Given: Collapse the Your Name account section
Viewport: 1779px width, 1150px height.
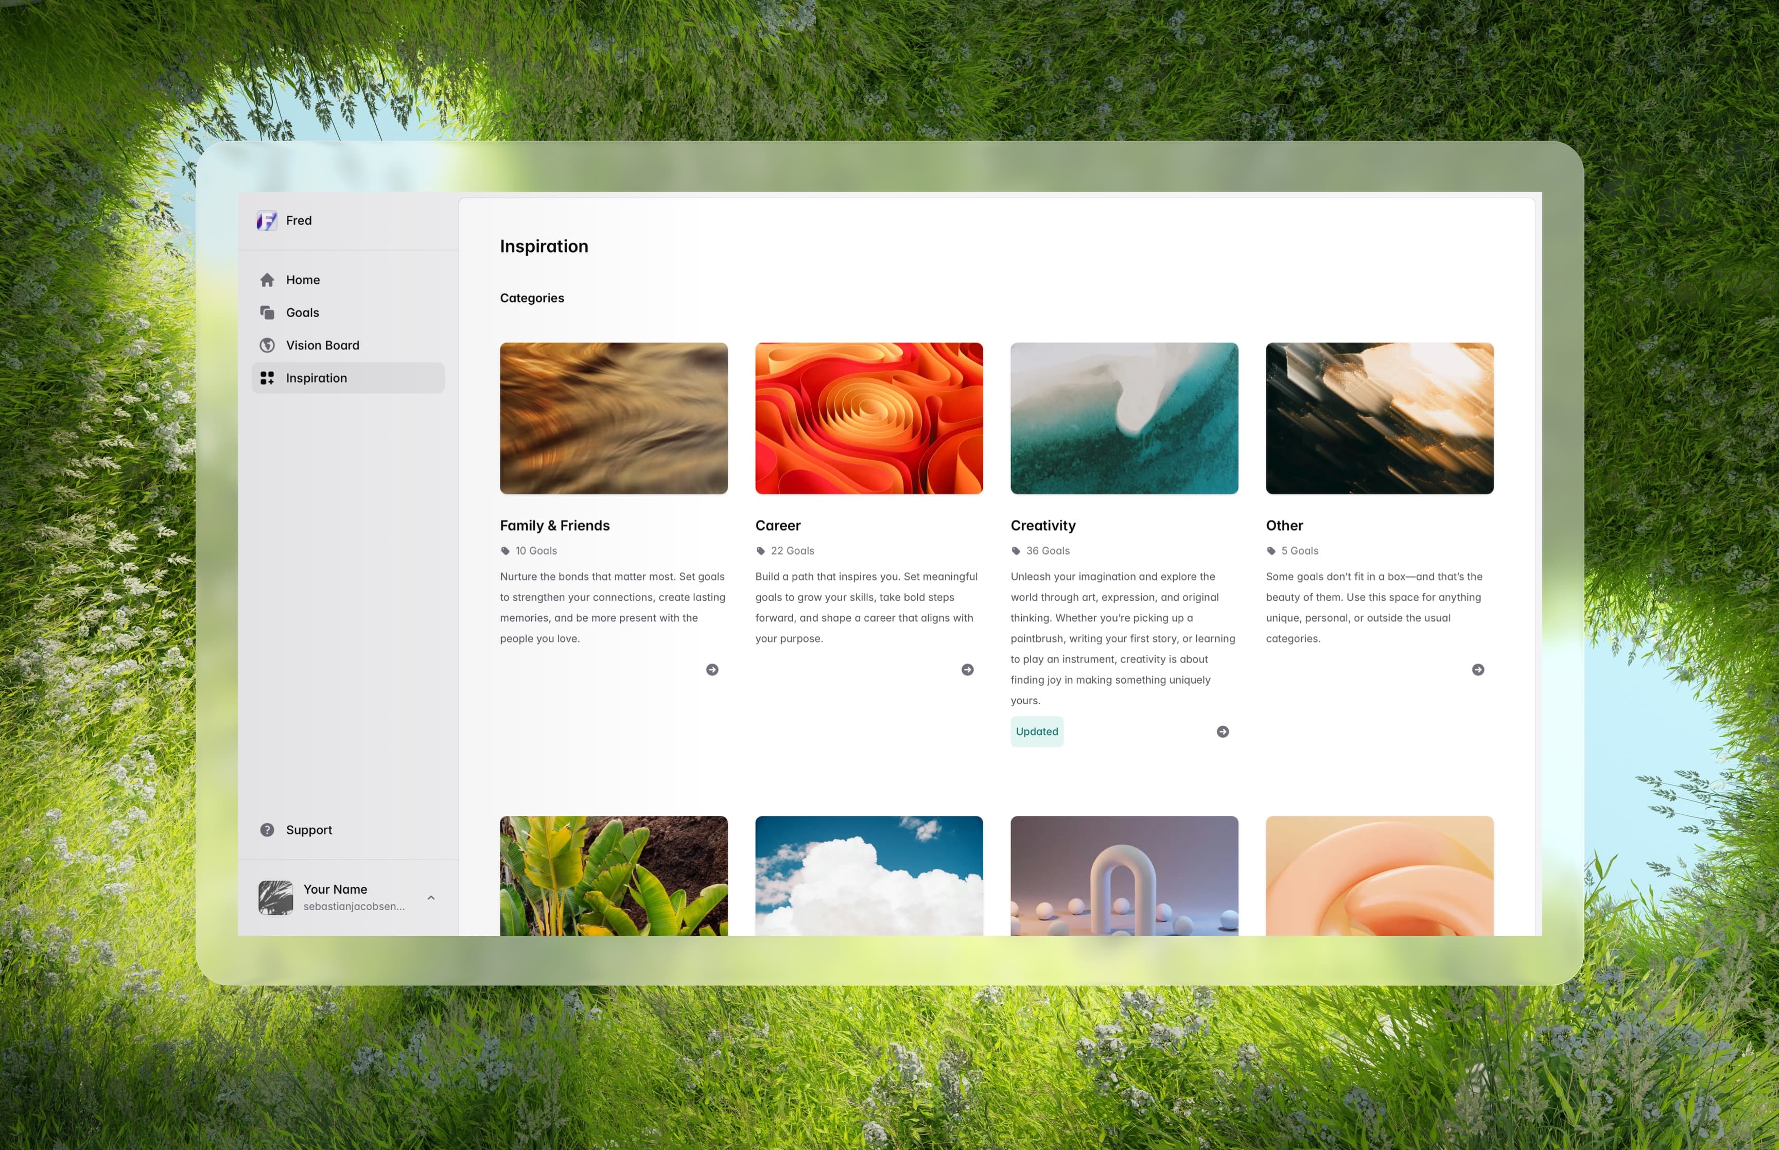Looking at the screenshot, I should 431,898.
